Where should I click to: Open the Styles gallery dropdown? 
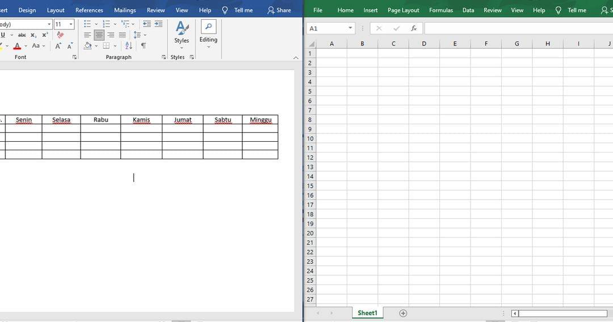coord(182,33)
